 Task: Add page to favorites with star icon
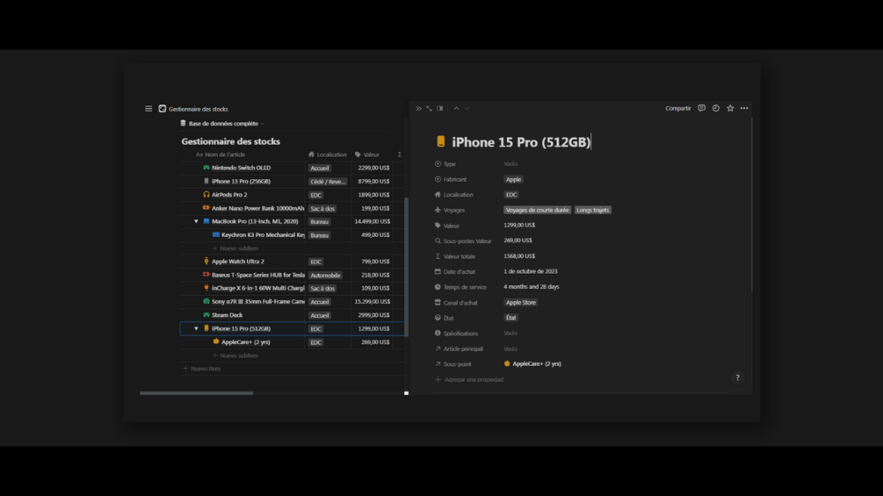[x=730, y=108]
